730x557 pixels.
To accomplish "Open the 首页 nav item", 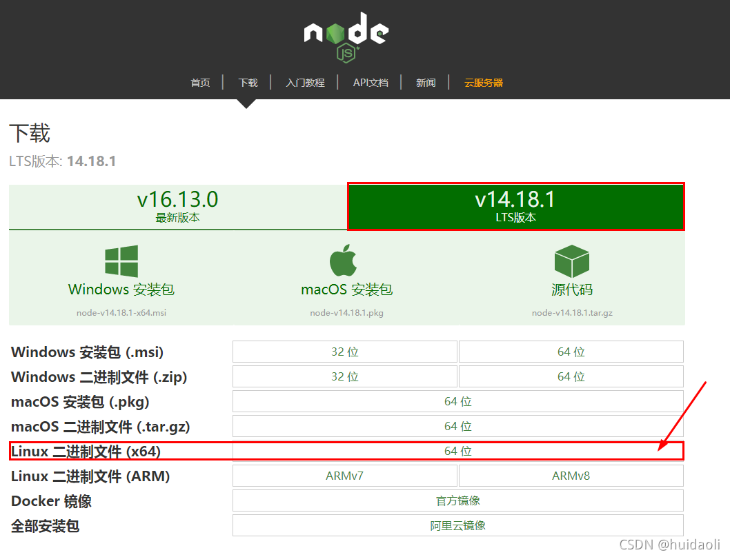I will click(200, 83).
